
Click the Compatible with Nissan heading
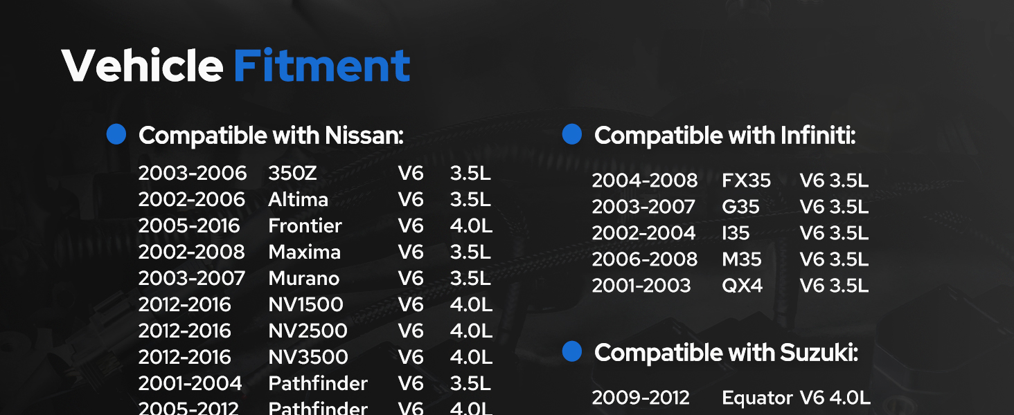[x=271, y=136]
